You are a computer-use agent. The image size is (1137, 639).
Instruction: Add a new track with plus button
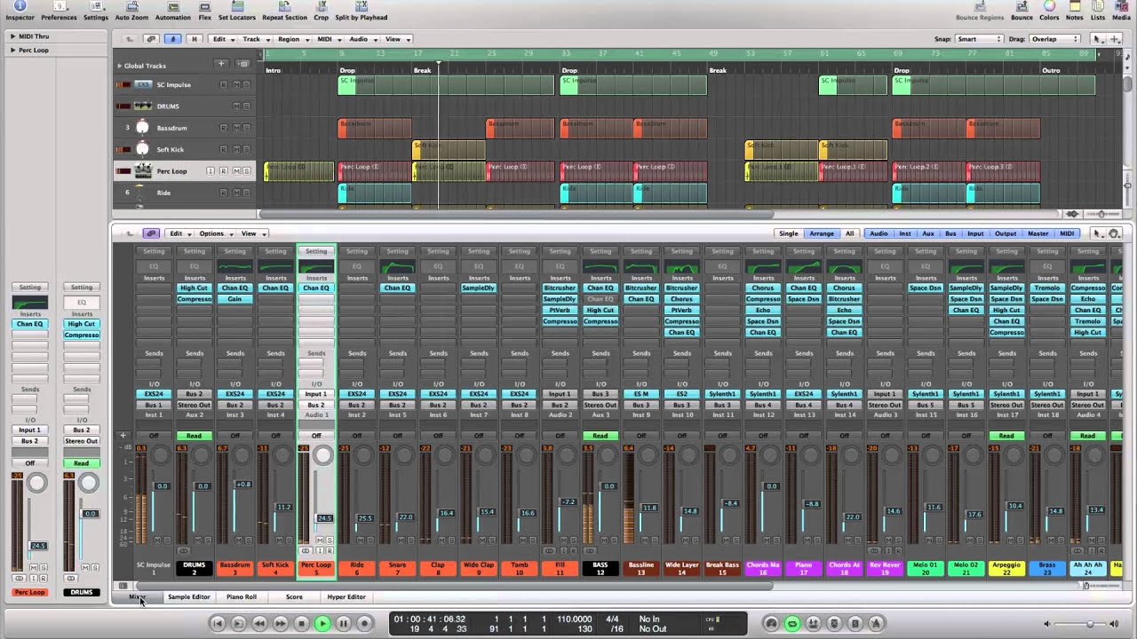pyautogui.click(x=221, y=64)
